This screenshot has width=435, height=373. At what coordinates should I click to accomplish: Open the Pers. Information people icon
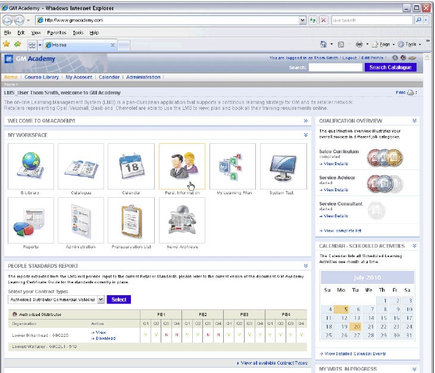click(182, 166)
